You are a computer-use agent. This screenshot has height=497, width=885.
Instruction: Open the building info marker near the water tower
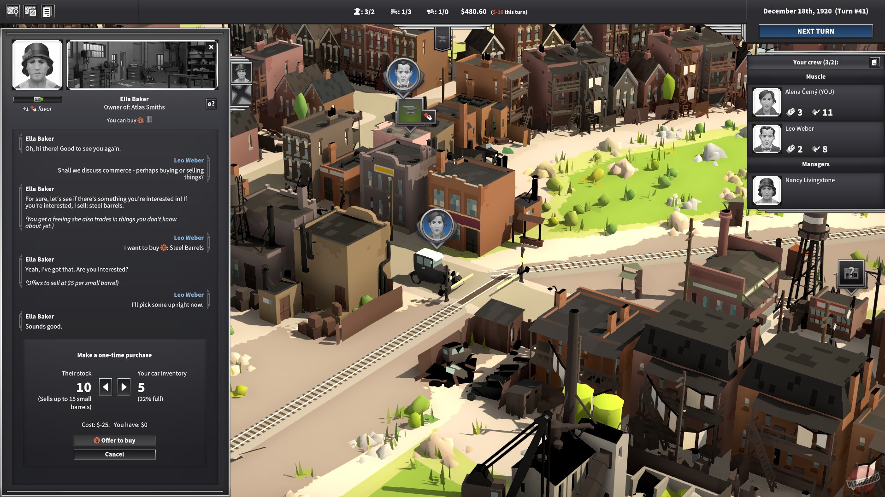tap(851, 274)
